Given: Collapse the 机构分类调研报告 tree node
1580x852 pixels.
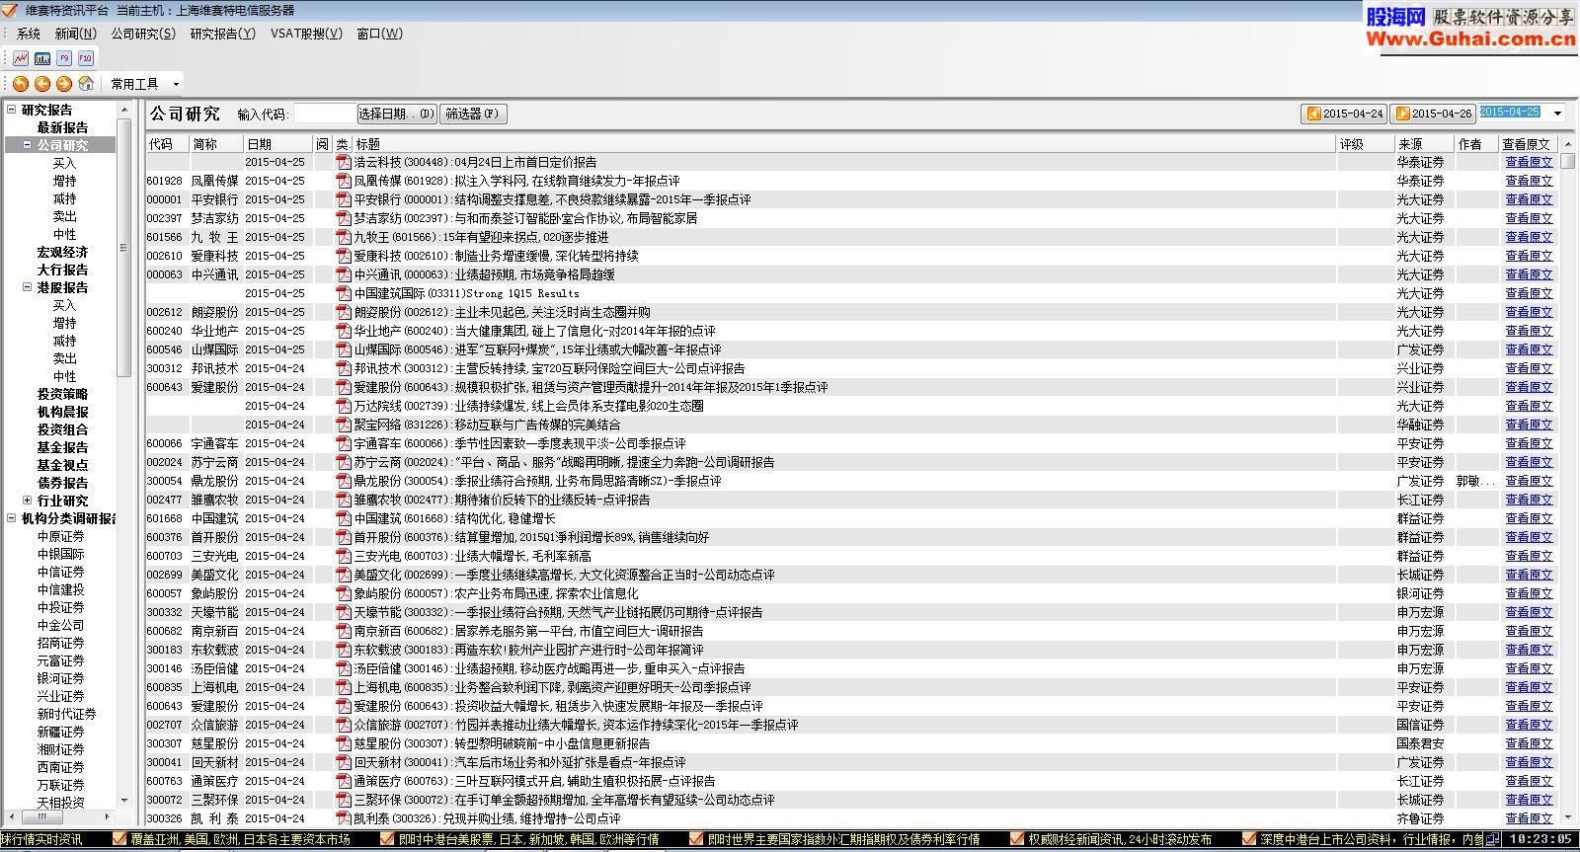Looking at the screenshot, I should (11, 518).
